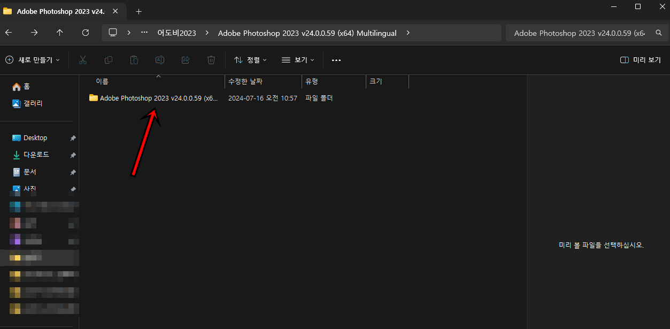Open 홈 in navigation pane
670x329 pixels.
[21, 86]
